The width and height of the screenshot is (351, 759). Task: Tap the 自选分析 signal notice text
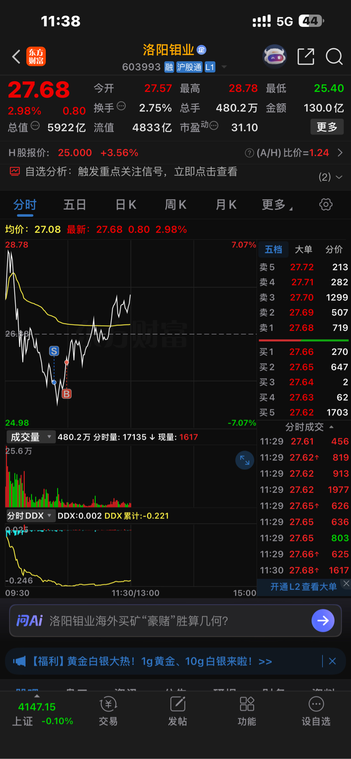point(131,172)
